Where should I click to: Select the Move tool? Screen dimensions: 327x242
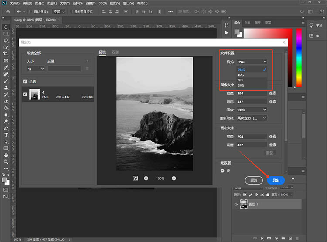pos(6,27)
